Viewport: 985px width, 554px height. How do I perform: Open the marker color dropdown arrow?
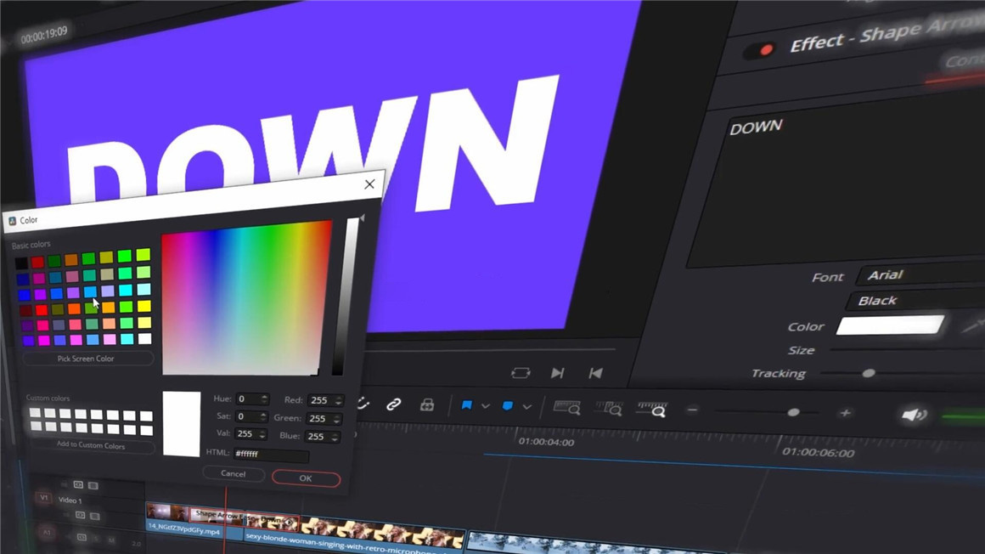[x=526, y=407]
